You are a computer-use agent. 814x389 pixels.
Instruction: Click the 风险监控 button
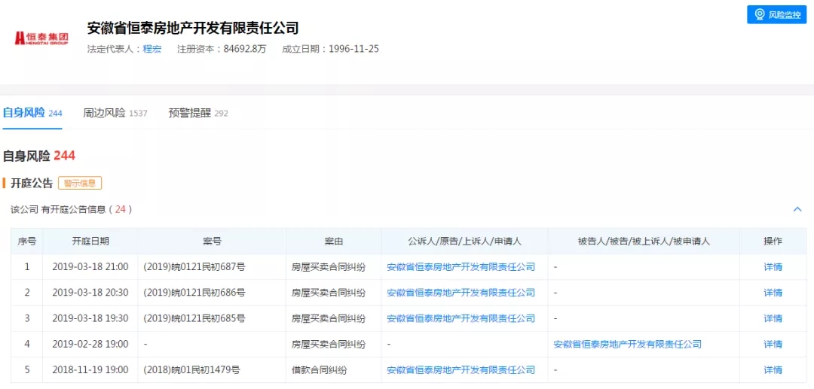776,14
